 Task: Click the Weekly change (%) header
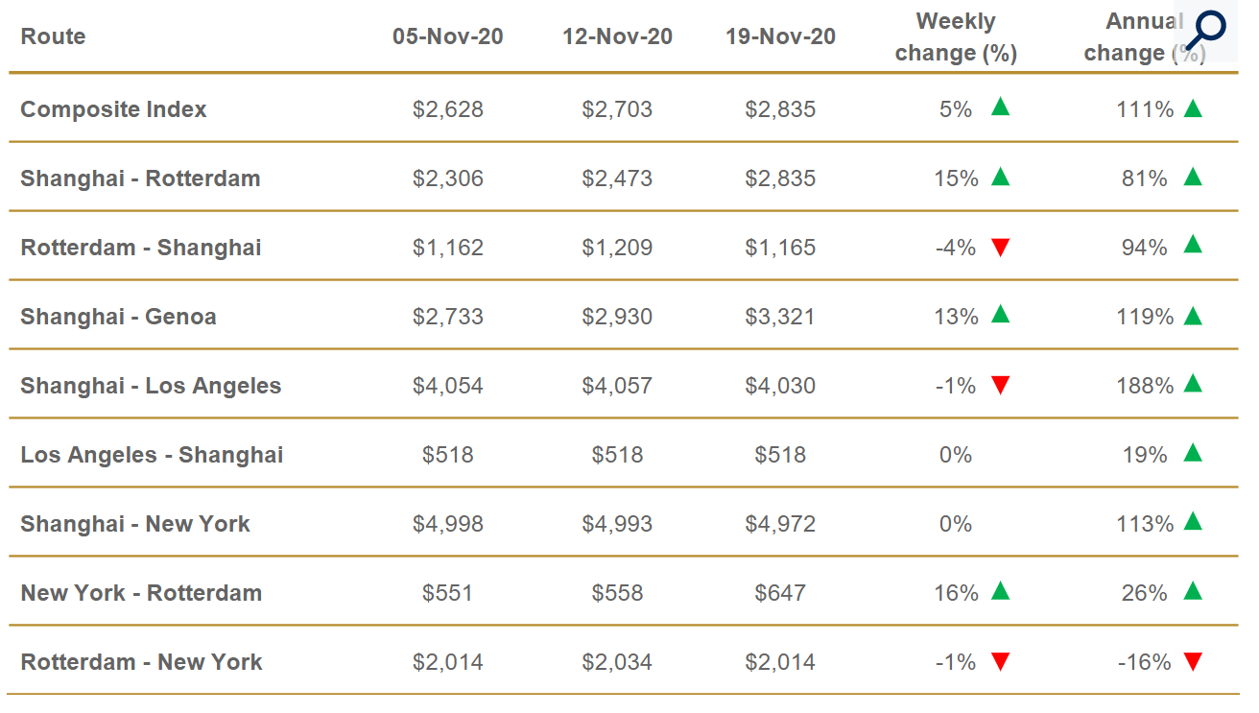pos(956,36)
